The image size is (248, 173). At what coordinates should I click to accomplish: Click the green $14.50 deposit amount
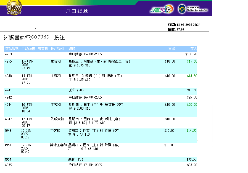point(191,131)
